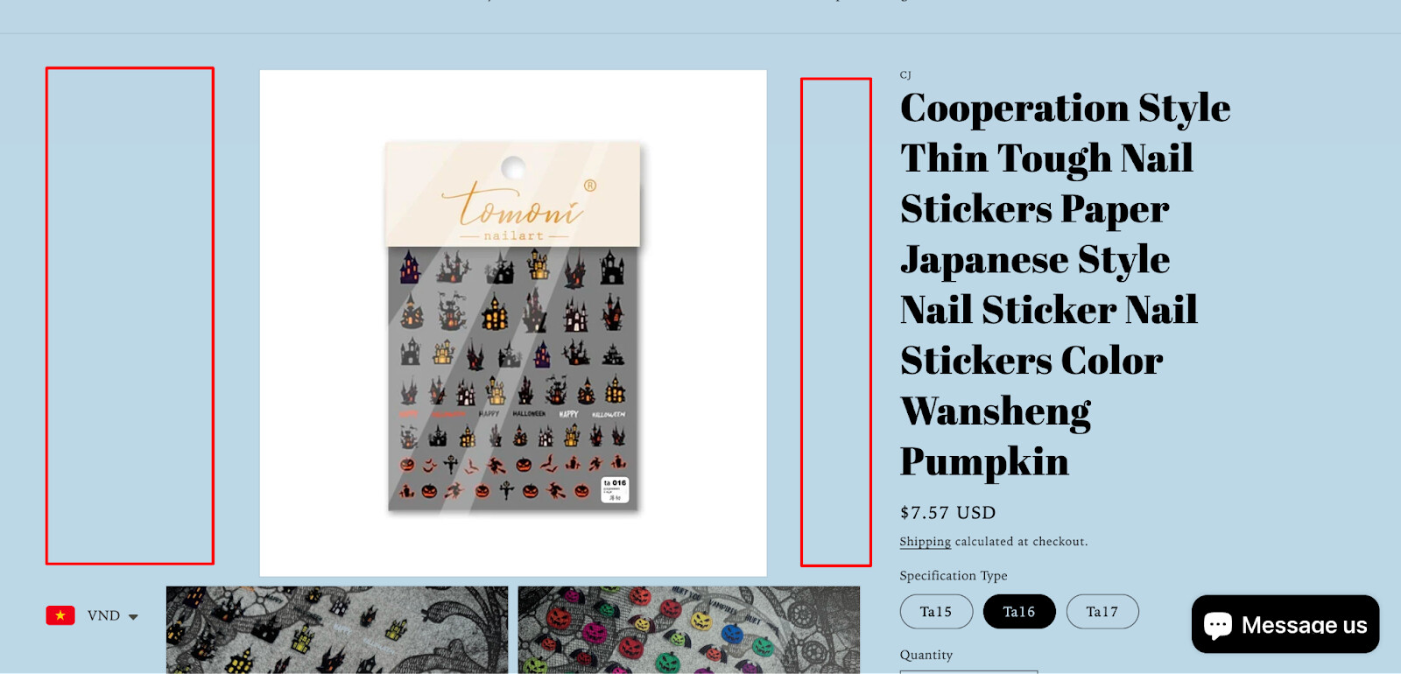Click the Vietnam flag icon
Screen dimensions: 1401x674
[x=60, y=615]
